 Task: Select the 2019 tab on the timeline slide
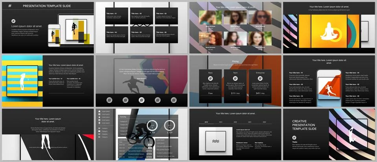click(x=221, y=122)
